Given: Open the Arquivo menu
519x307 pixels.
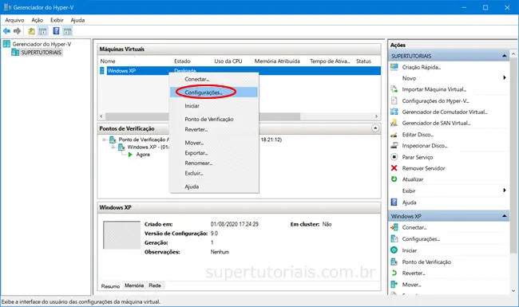Looking at the screenshot, I should [14, 20].
